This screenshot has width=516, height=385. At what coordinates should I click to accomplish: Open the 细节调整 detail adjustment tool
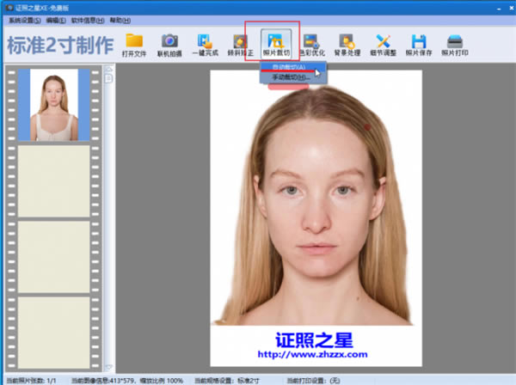[383, 45]
